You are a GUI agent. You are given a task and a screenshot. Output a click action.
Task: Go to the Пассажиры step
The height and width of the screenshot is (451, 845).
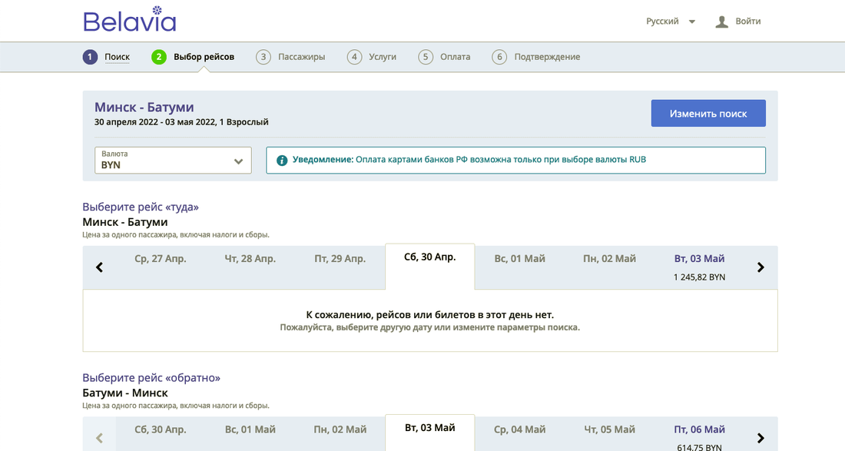[x=290, y=57]
